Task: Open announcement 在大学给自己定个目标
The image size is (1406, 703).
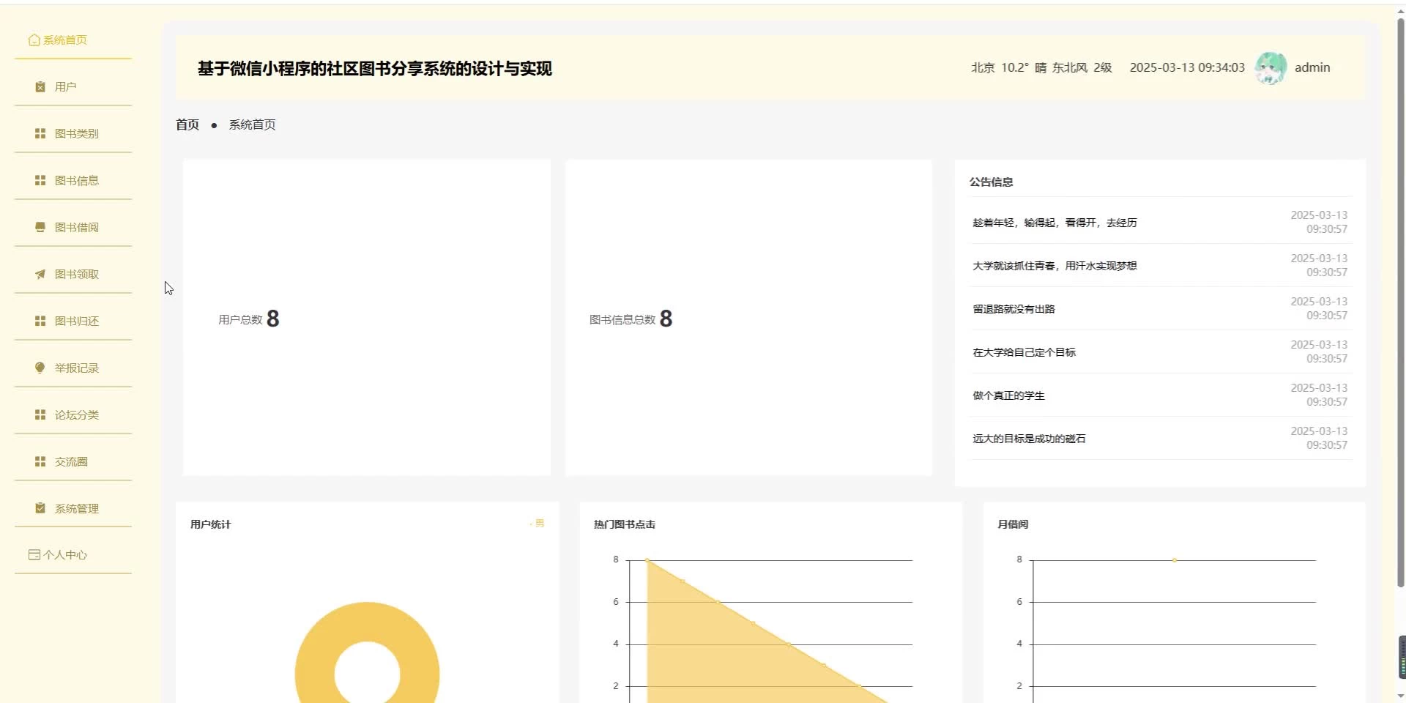Action: tap(1024, 352)
